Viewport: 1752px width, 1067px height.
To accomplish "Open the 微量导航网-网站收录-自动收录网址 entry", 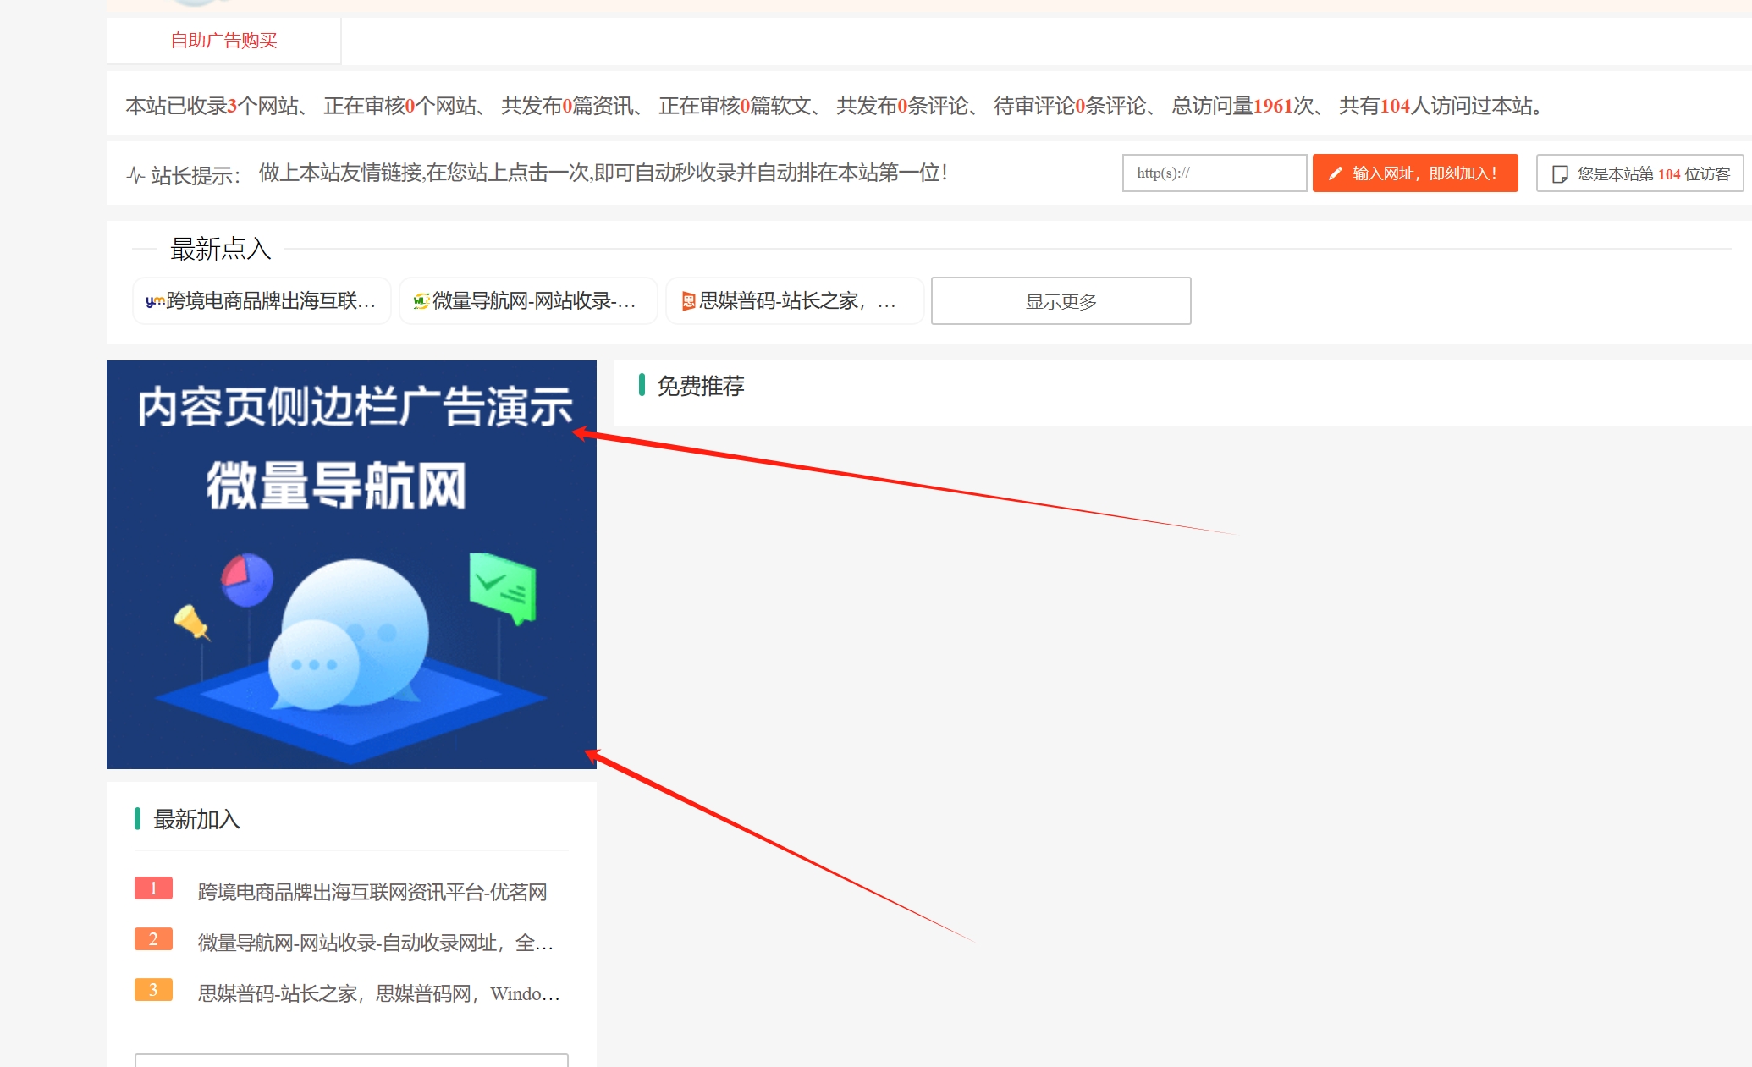I will (376, 943).
